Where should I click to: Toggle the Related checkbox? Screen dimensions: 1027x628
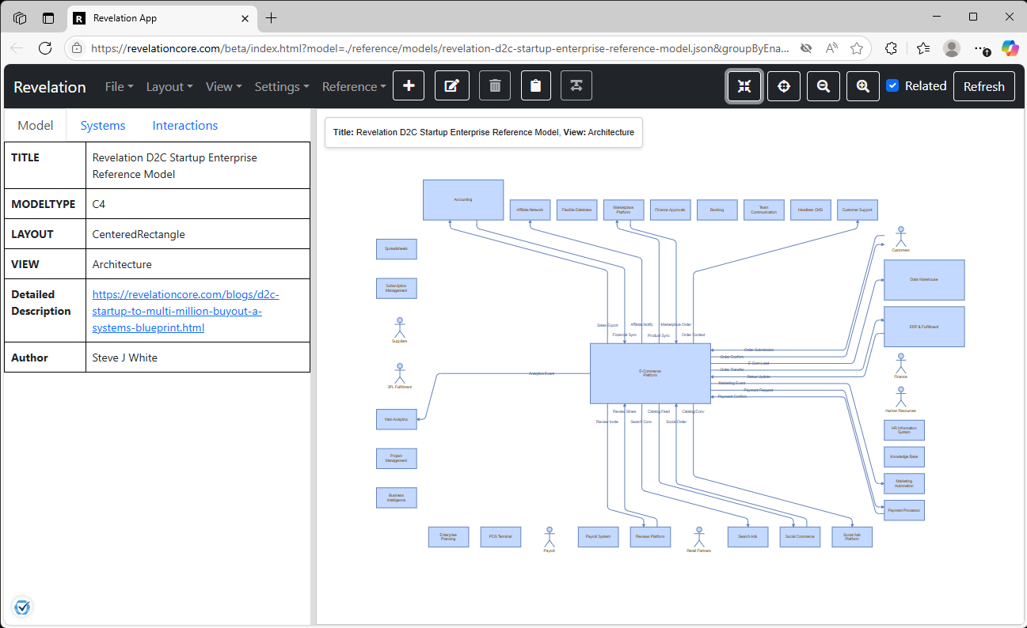(x=892, y=85)
